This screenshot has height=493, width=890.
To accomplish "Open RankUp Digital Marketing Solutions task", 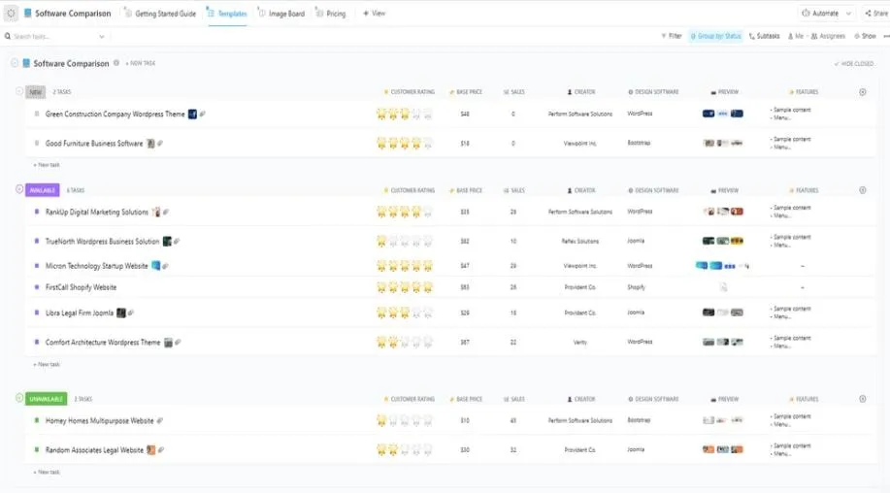I will [x=97, y=213].
